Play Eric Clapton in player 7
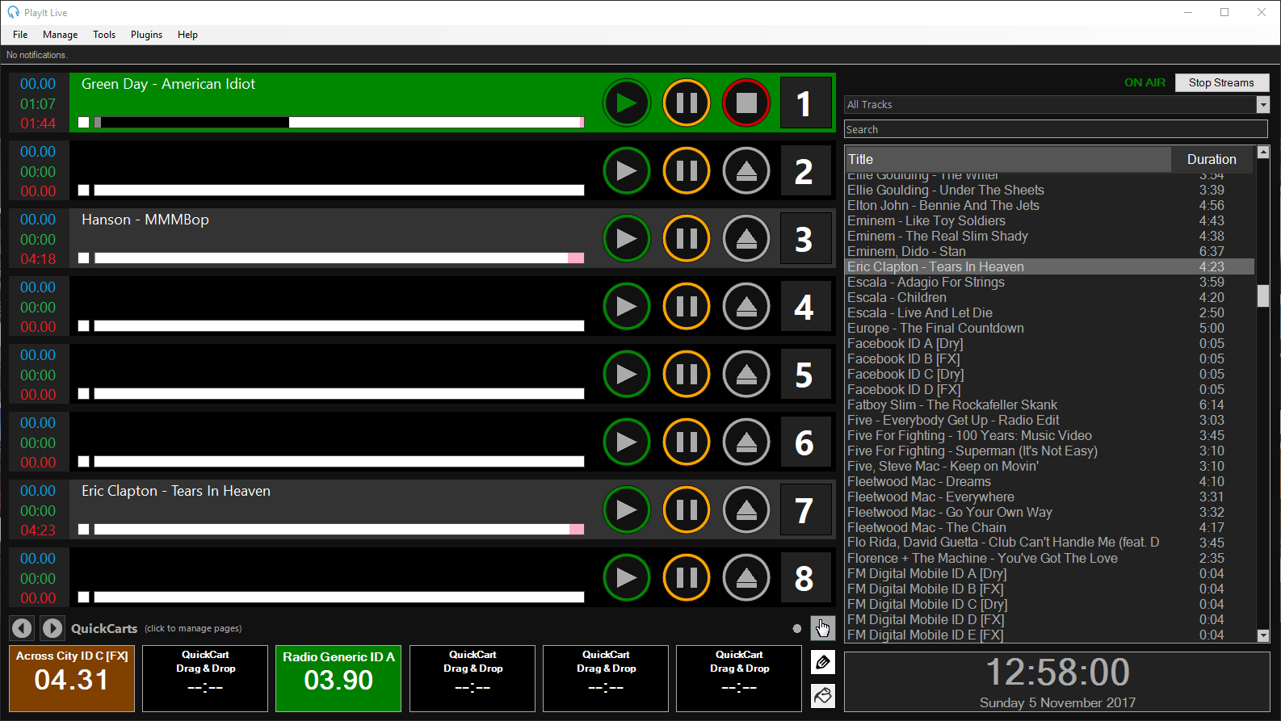This screenshot has width=1281, height=721. (626, 510)
